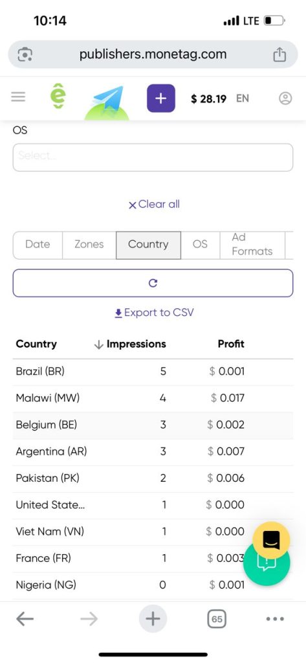The height and width of the screenshot is (663, 306).
Task: Open the hamburger navigation menu
Action: (18, 97)
